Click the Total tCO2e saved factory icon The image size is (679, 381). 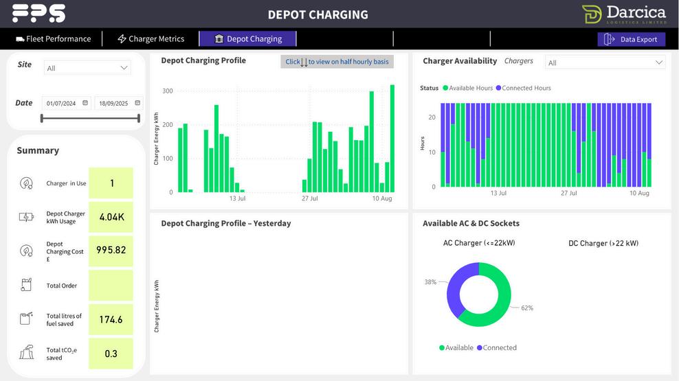26,352
